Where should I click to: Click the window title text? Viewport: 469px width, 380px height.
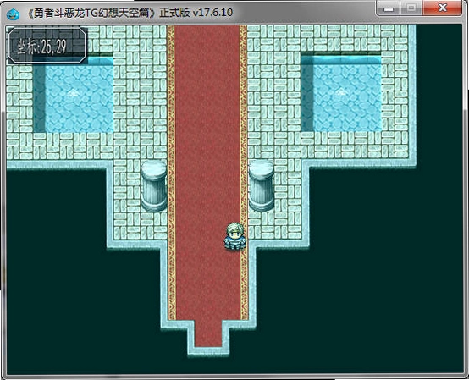point(130,13)
